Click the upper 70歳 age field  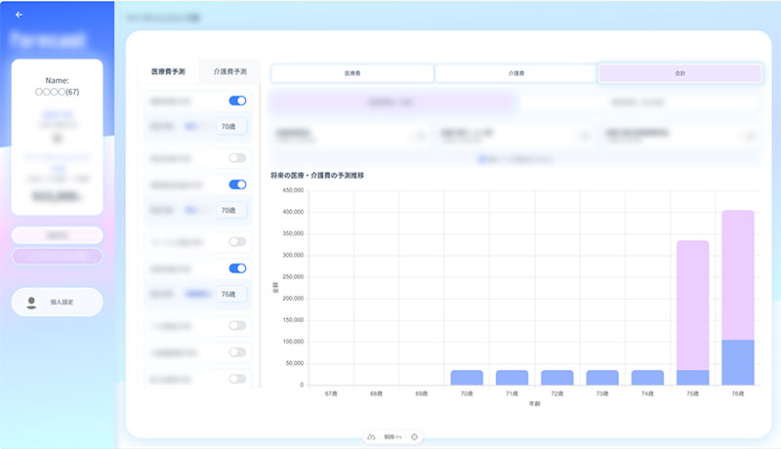[x=230, y=127]
